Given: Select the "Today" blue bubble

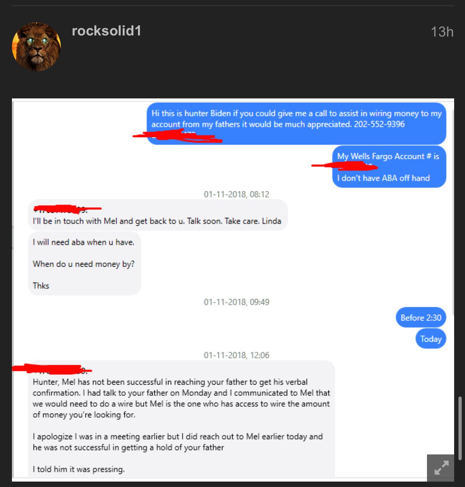Looking at the screenshot, I should coord(431,339).
